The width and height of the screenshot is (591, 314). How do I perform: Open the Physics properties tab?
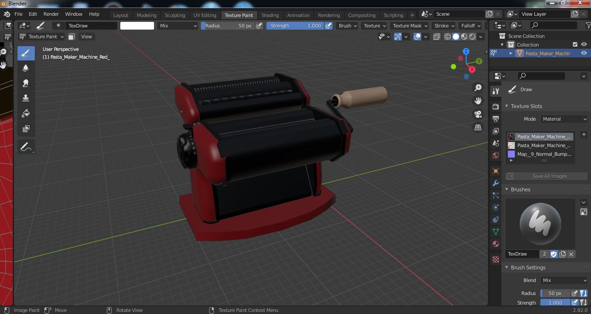[496, 207]
